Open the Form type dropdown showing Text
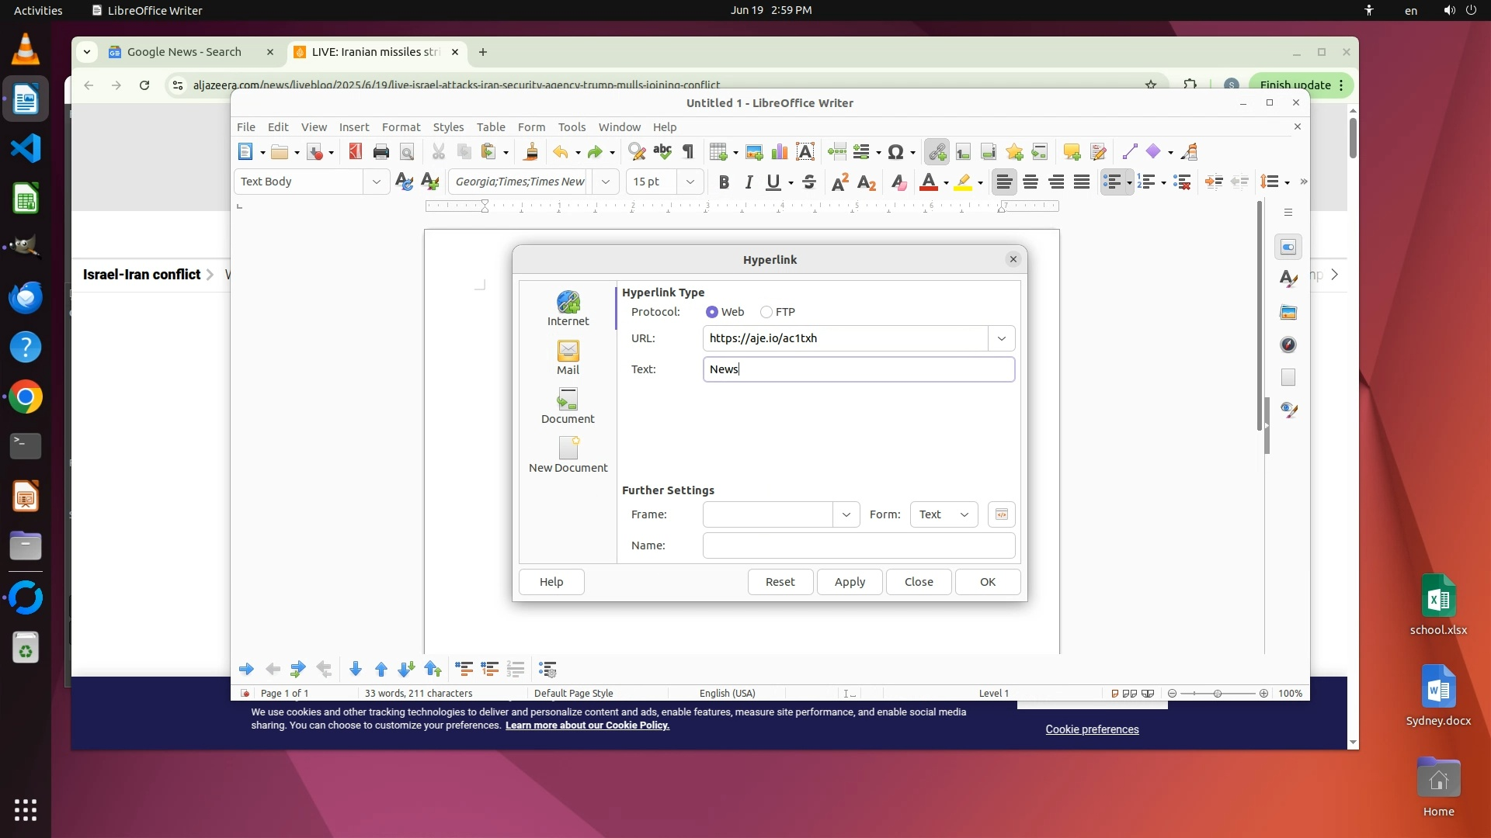 click(944, 514)
